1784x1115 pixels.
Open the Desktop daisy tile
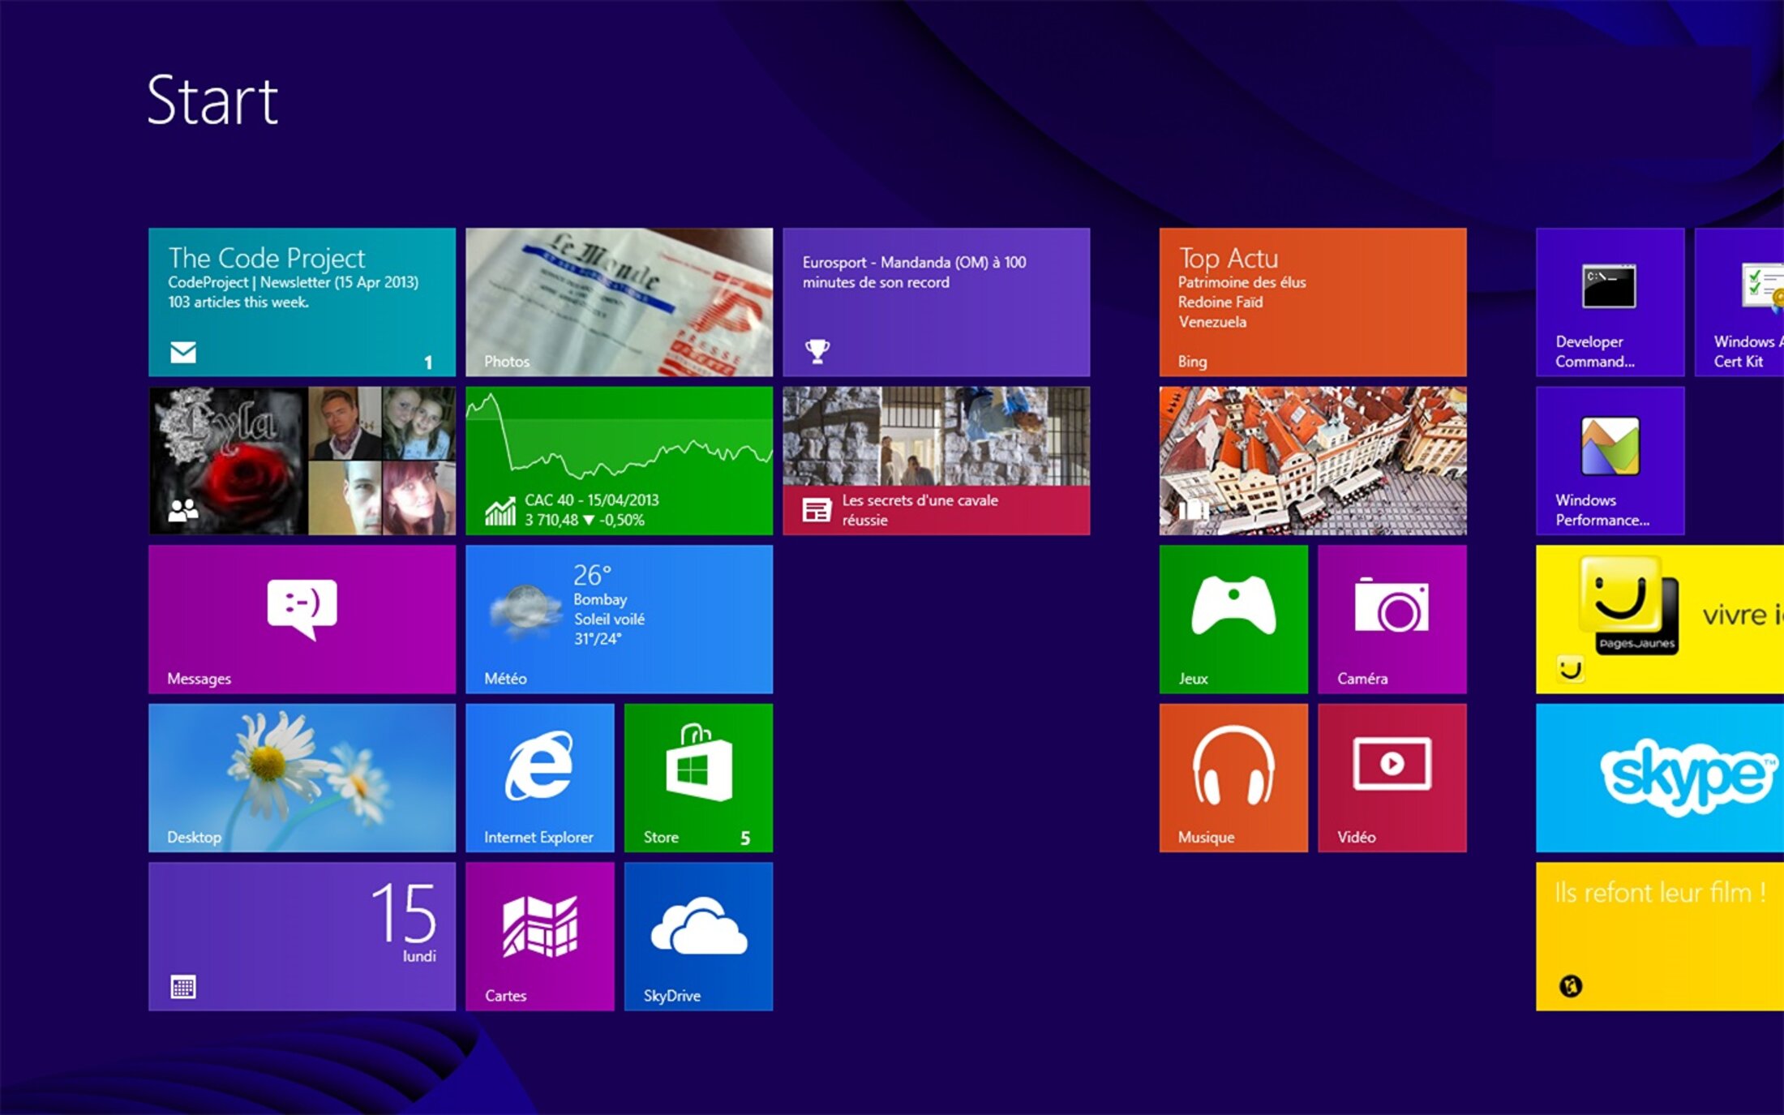(302, 777)
